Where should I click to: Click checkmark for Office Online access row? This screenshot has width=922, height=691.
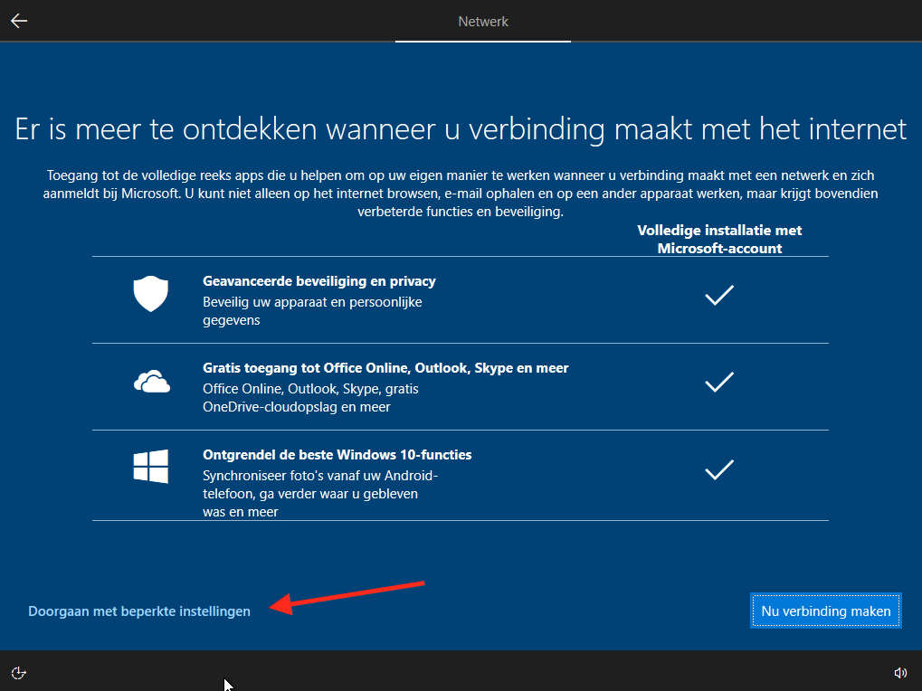point(718,383)
